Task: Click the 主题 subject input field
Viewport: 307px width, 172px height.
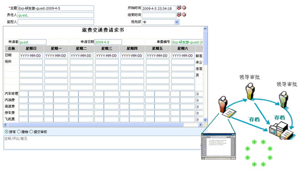Action: pyautogui.click(x=56, y=8)
